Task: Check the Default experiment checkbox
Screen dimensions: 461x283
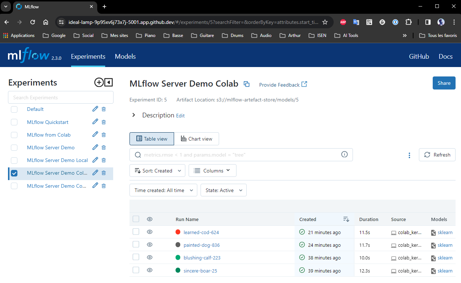Action: tap(14, 109)
